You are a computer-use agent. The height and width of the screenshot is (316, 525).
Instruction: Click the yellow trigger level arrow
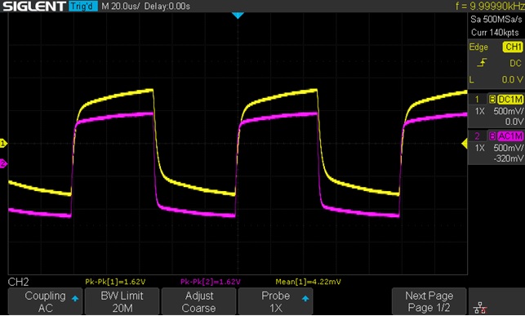[465, 144]
